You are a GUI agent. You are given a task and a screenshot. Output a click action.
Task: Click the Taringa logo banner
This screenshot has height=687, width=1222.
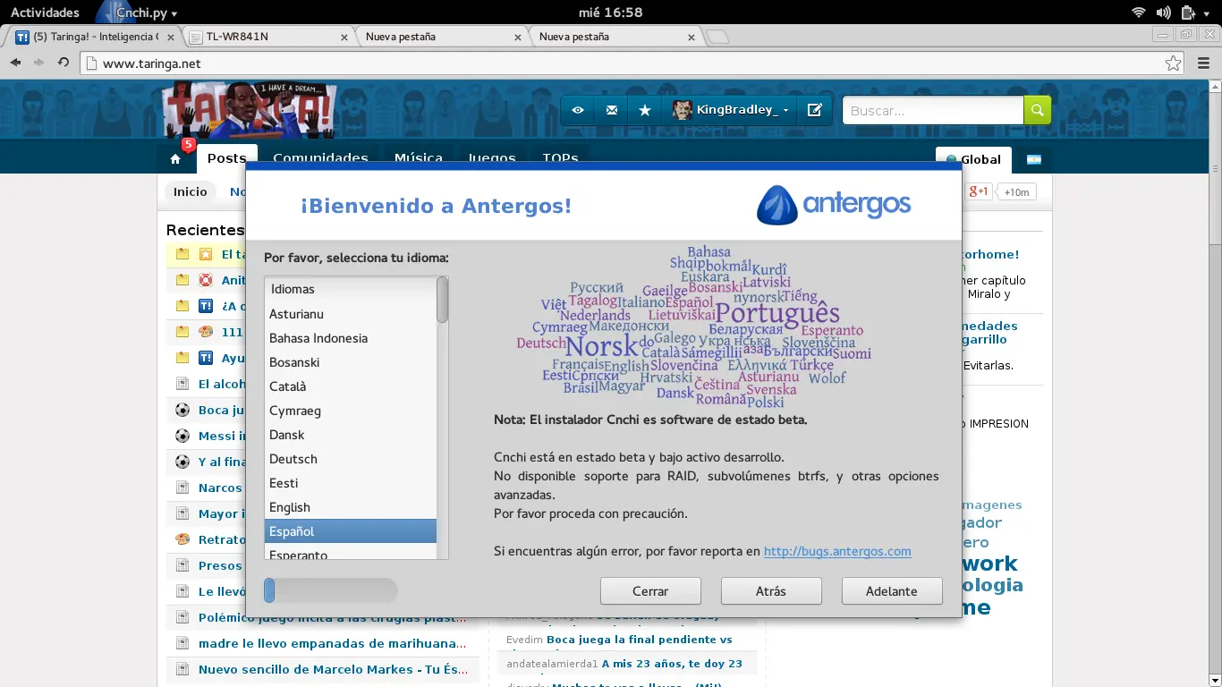(250, 109)
